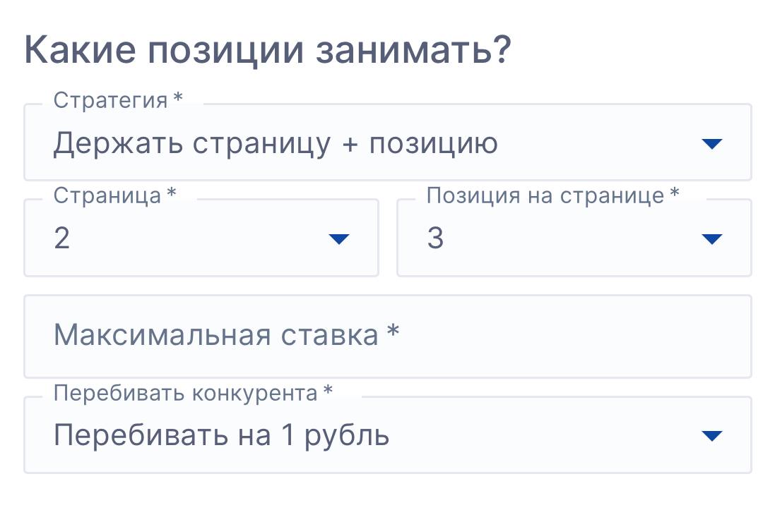Click the Перебивать конкурента dropdown arrow
The height and width of the screenshot is (510, 775).
click(x=711, y=436)
